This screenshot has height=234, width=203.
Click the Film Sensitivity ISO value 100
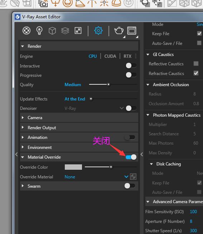(x=193, y=212)
